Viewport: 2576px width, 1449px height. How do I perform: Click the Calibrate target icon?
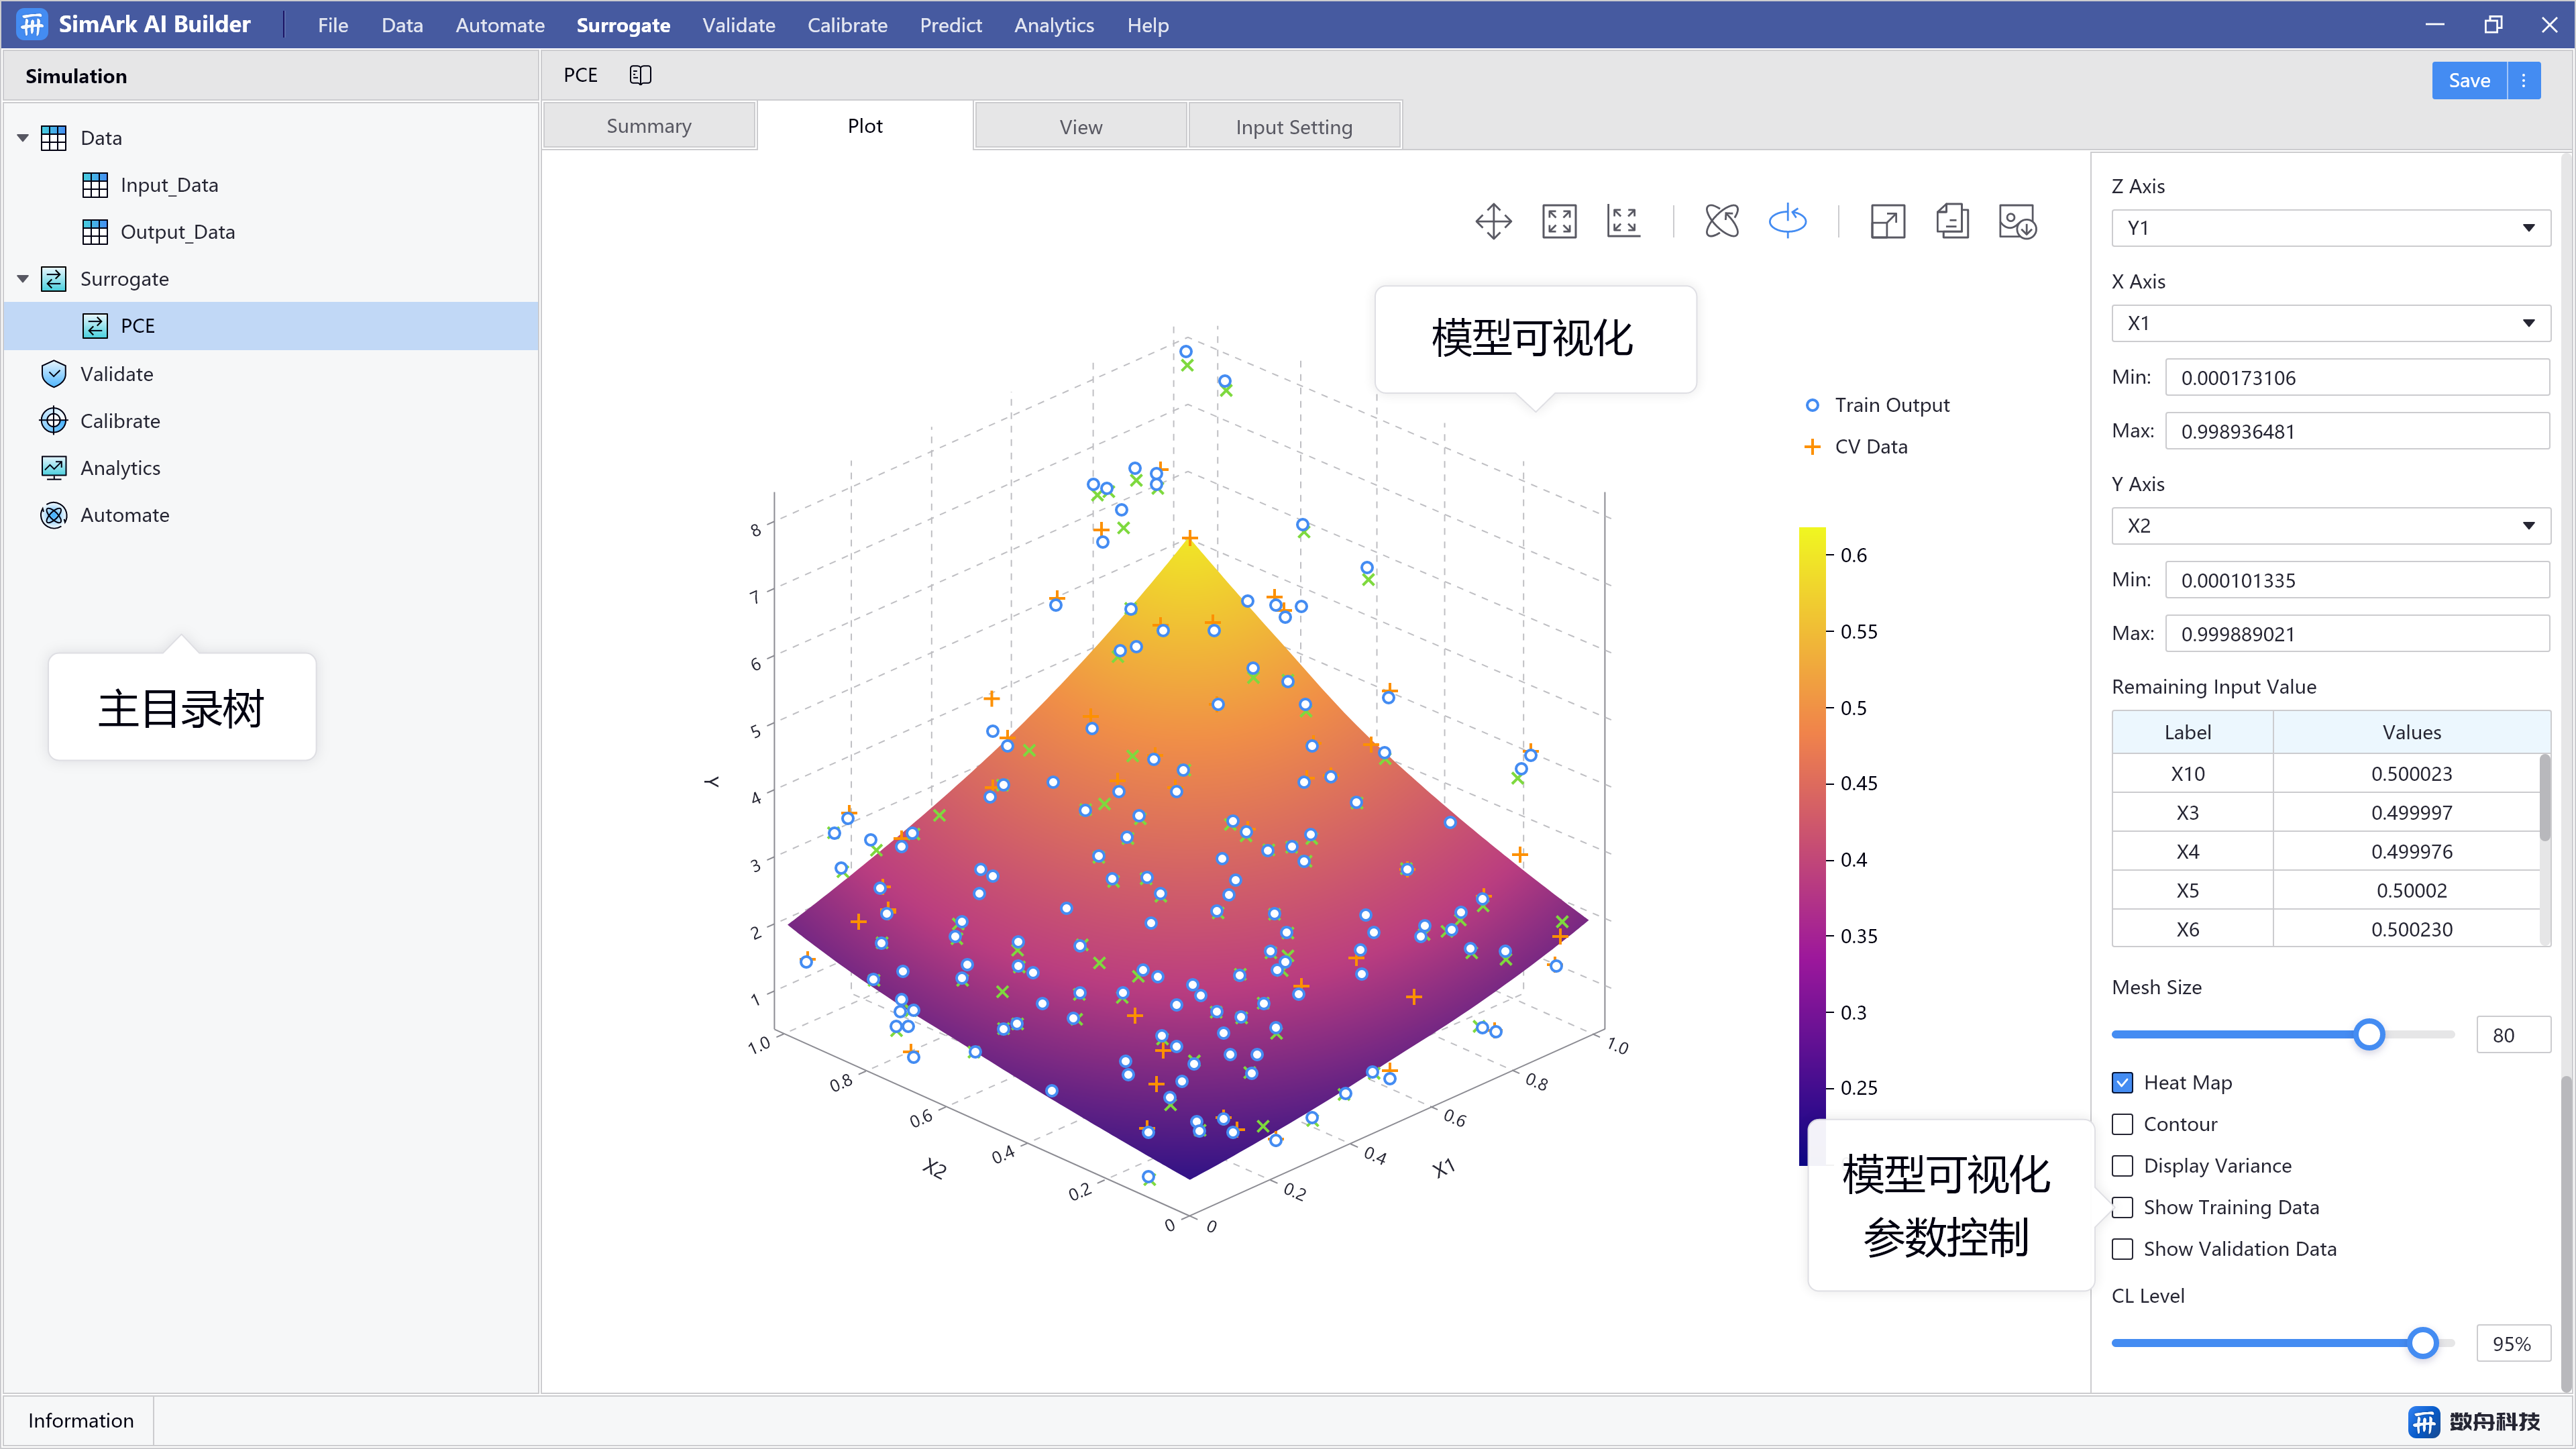pos(54,421)
